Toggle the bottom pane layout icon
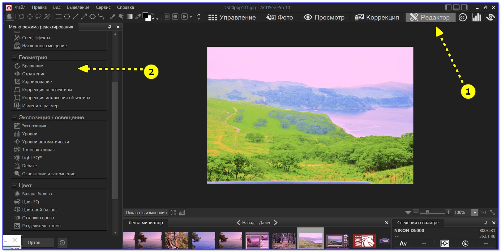The width and height of the screenshot is (501, 252). point(456,7)
